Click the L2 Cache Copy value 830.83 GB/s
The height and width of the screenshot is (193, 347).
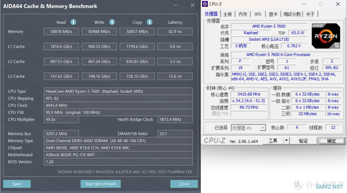137,61
